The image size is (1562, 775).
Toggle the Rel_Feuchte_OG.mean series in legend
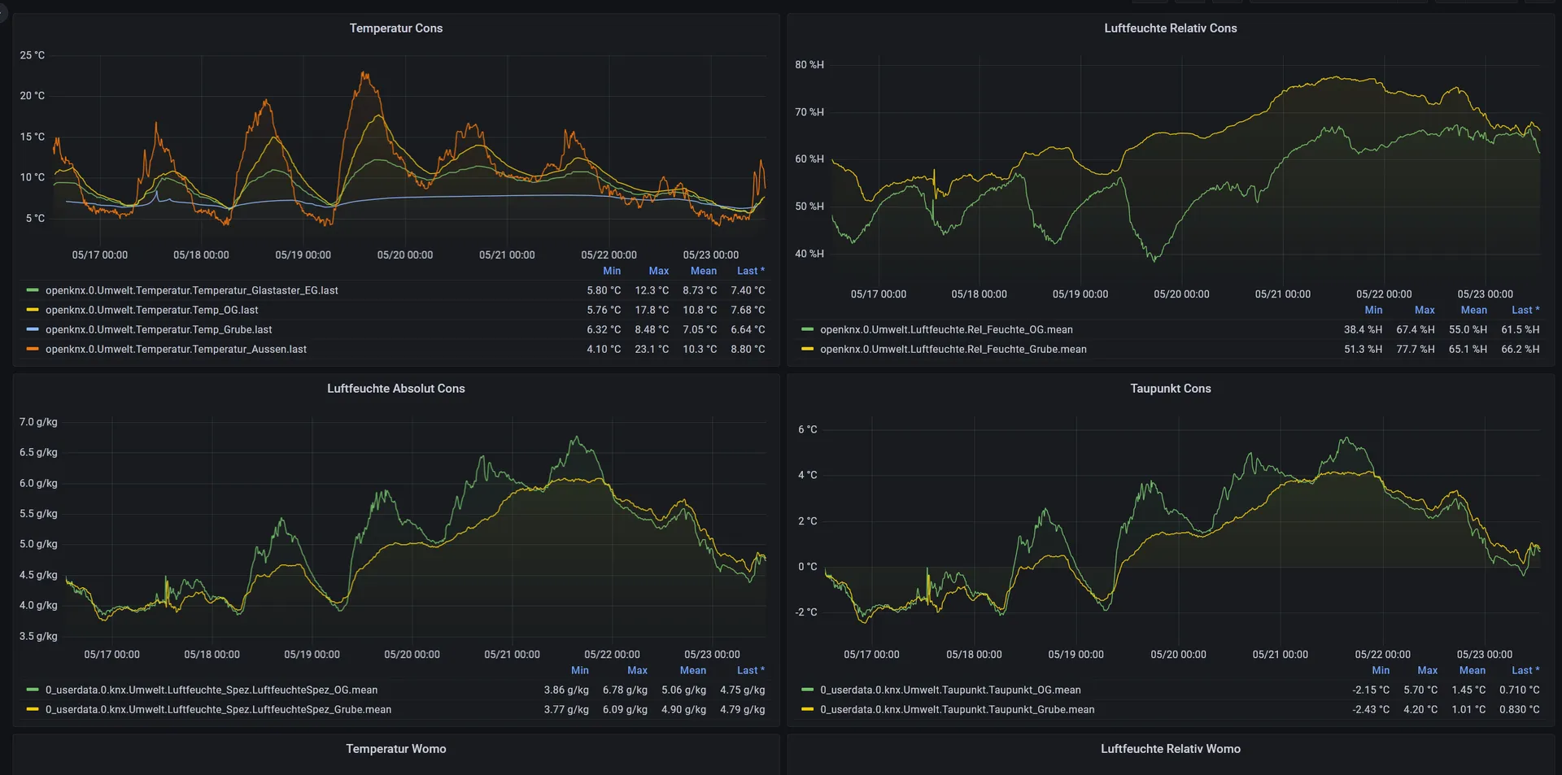(x=945, y=330)
